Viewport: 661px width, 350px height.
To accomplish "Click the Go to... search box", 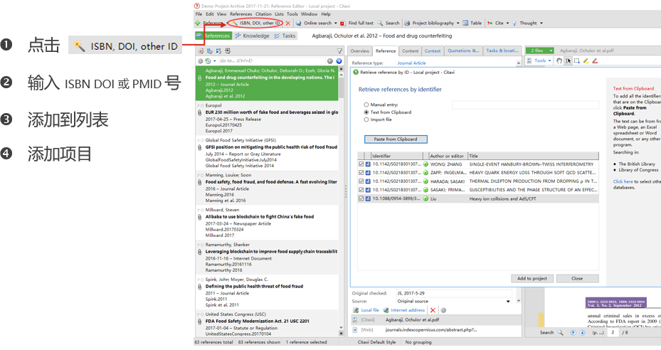I will tap(272, 60).
